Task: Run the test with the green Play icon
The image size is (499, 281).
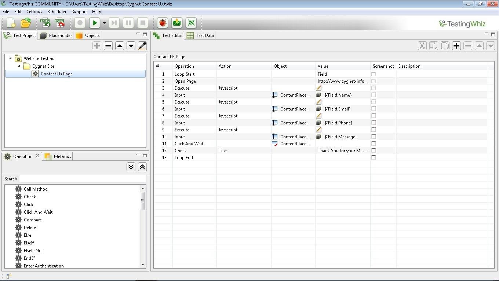Action: pos(94,23)
